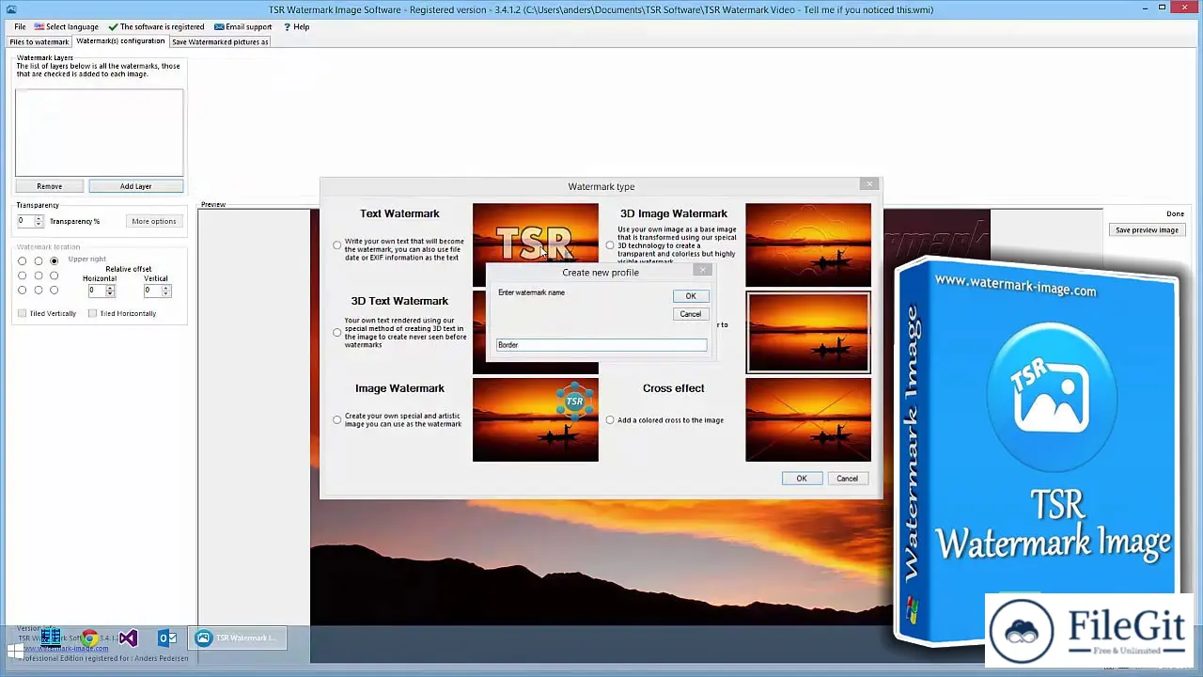
Task: Open the File menu
Action: pos(20,26)
